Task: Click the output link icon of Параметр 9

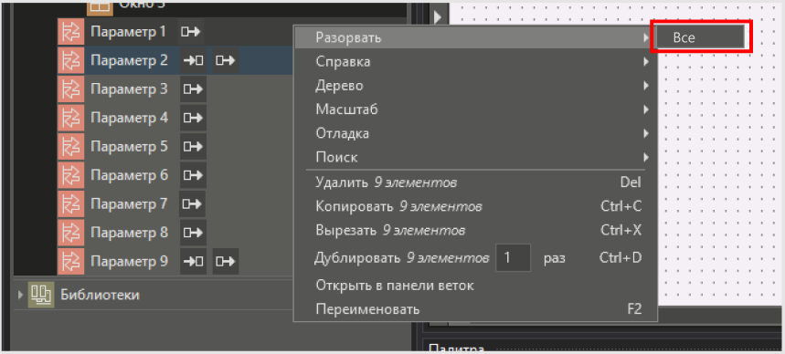Action: 226,261
